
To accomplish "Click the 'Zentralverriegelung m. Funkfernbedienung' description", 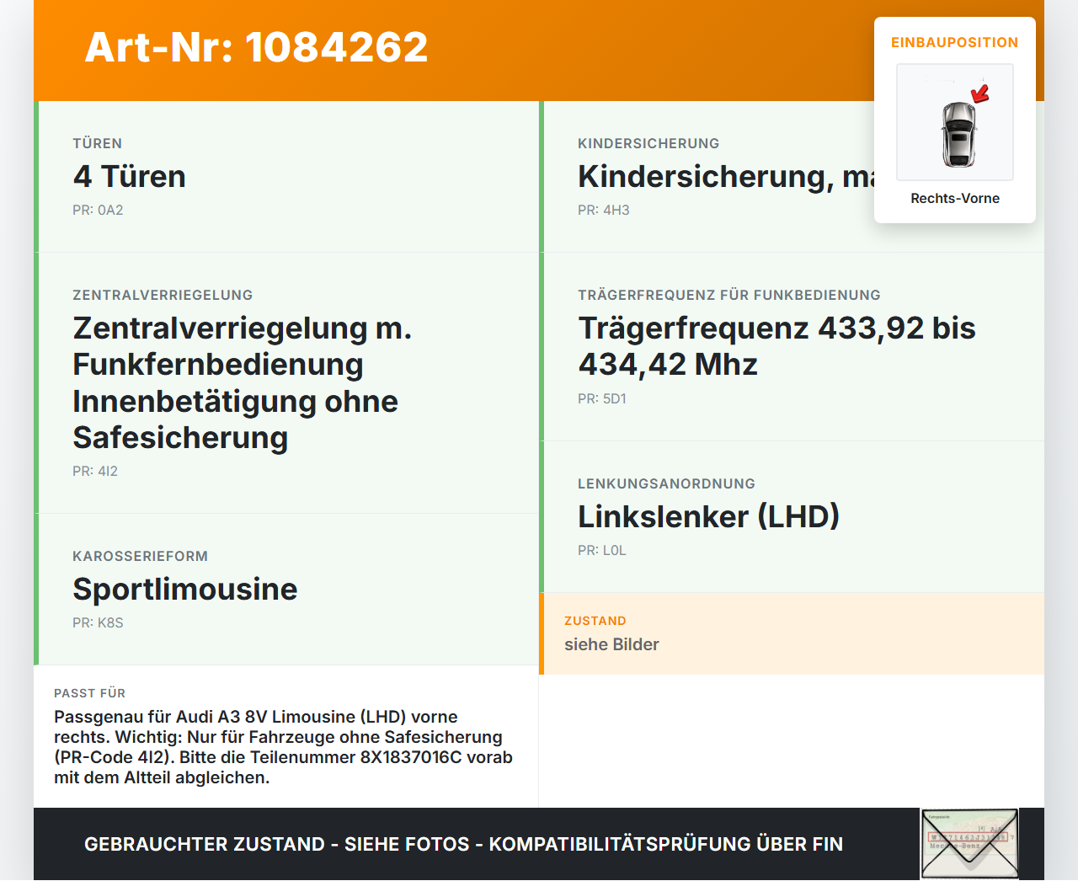I will [x=243, y=382].
